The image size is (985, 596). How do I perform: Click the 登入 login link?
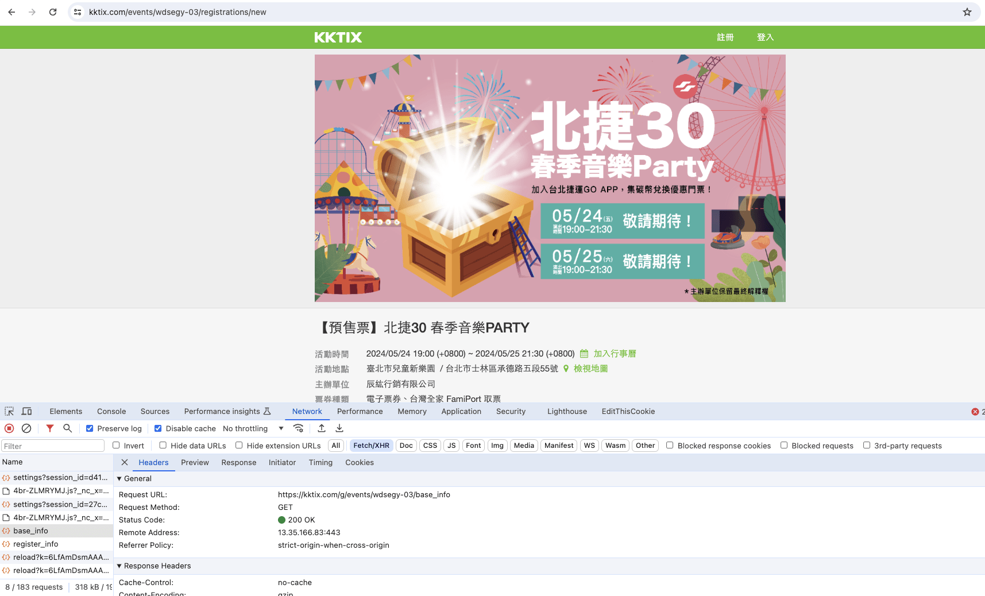pyautogui.click(x=766, y=37)
